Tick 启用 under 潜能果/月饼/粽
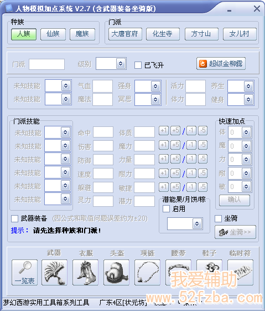 point(166,208)
